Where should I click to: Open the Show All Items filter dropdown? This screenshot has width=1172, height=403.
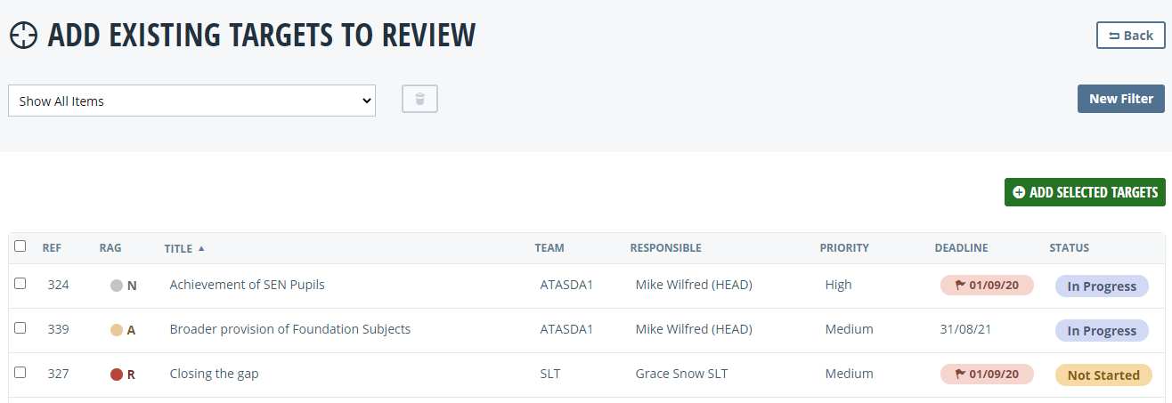(191, 101)
